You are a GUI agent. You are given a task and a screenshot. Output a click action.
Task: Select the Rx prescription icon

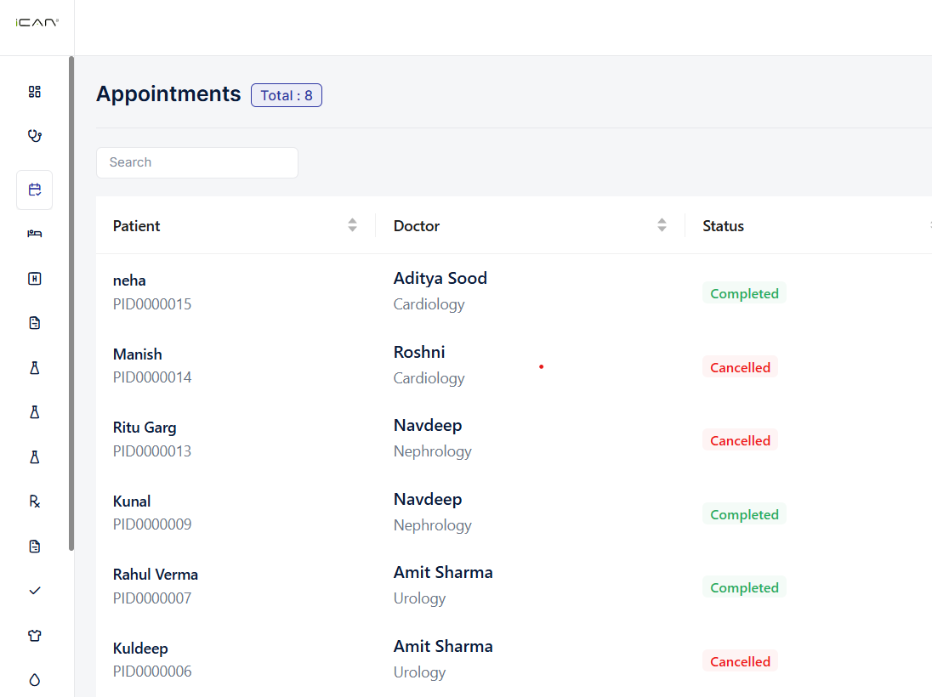click(x=34, y=501)
